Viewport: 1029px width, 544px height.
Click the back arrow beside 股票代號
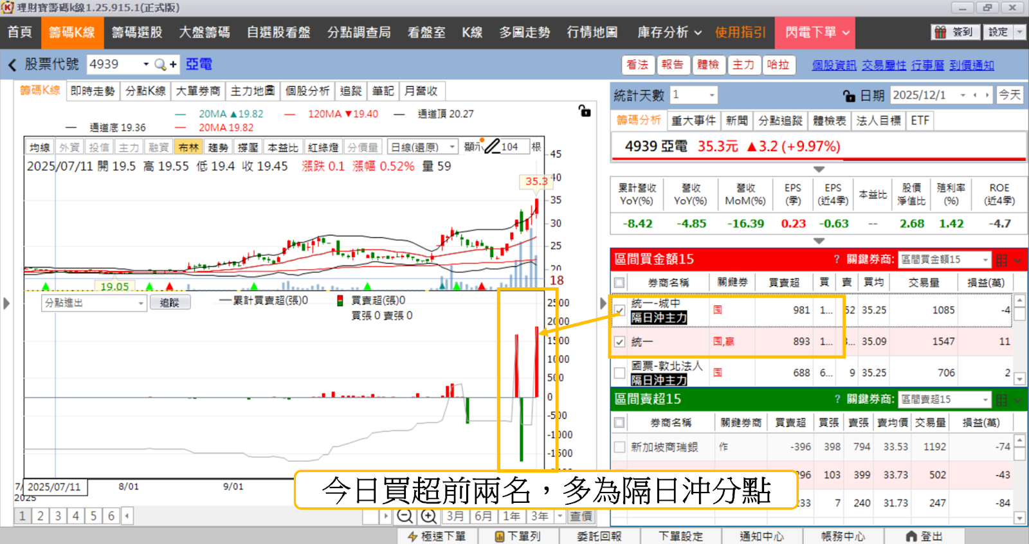12,64
